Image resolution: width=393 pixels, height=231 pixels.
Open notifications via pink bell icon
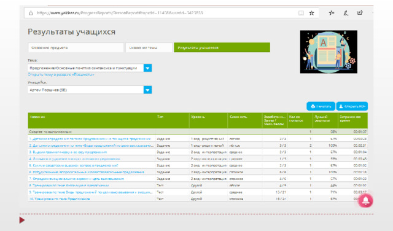tap(366, 201)
